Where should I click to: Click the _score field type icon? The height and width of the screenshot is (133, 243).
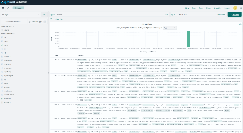coord(2,45)
